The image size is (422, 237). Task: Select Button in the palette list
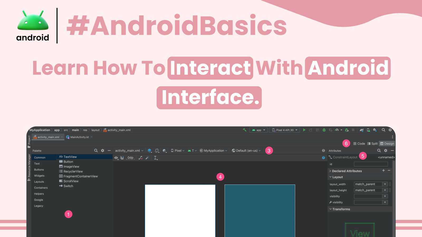pos(68,162)
